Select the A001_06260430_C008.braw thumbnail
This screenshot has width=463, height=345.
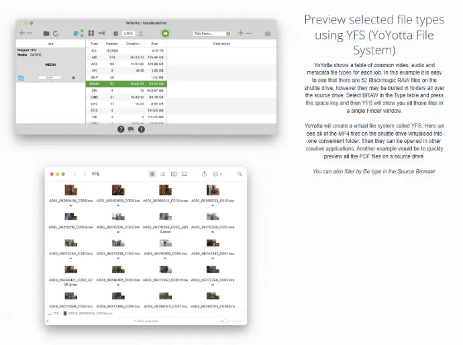coord(70,191)
